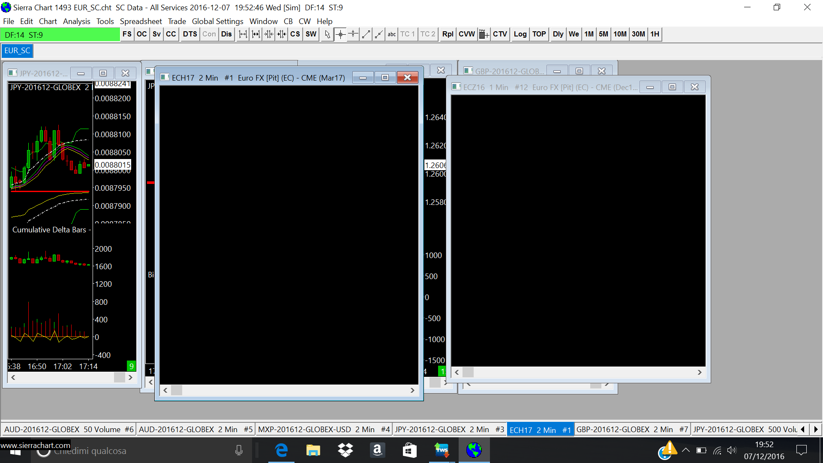Click the Dropbox taskbar icon
The image size is (823, 463).
pos(345,451)
